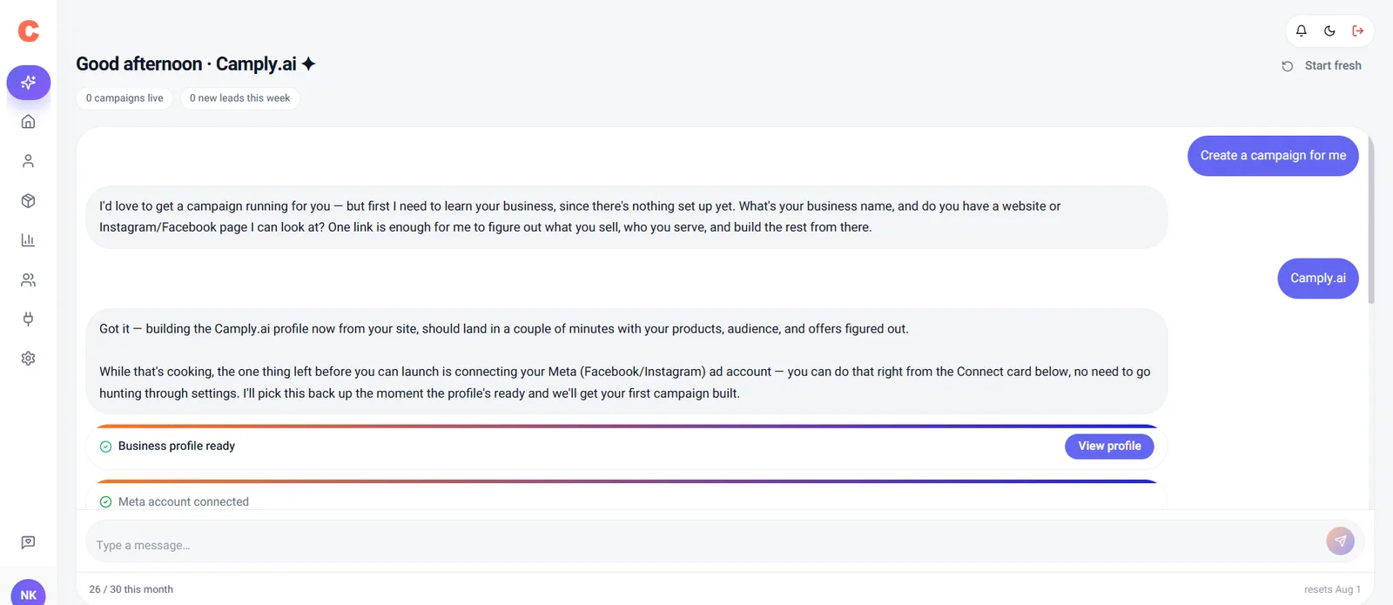This screenshot has width=1393, height=605.
Task: Click the chat vertical scrollbar
Action: click(x=1371, y=219)
